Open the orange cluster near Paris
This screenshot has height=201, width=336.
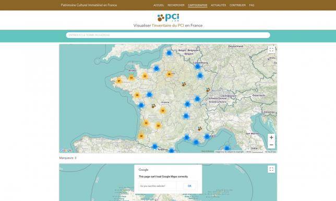[169, 74]
